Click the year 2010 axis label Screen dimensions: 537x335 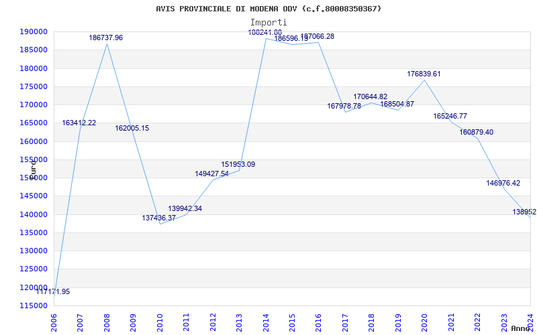160,322
